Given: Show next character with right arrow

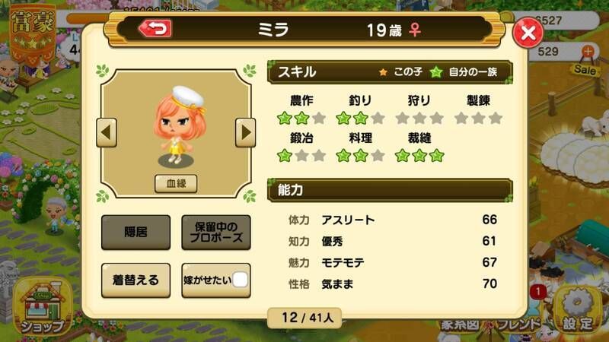Looking at the screenshot, I should [x=245, y=132].
